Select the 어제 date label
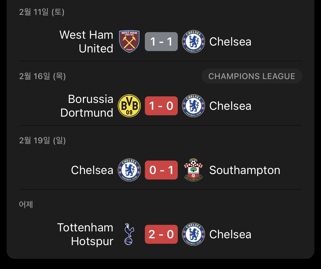Image resolution: width=321 pixels, height=269 pixels. [x=26, y=204]
